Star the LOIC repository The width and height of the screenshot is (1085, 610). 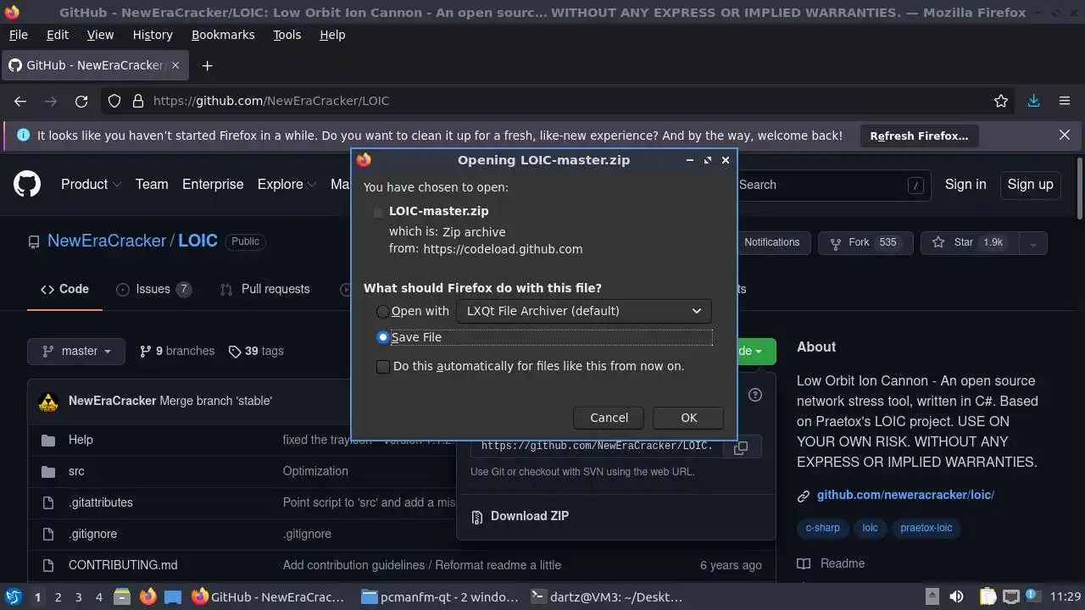coord(970,242)
